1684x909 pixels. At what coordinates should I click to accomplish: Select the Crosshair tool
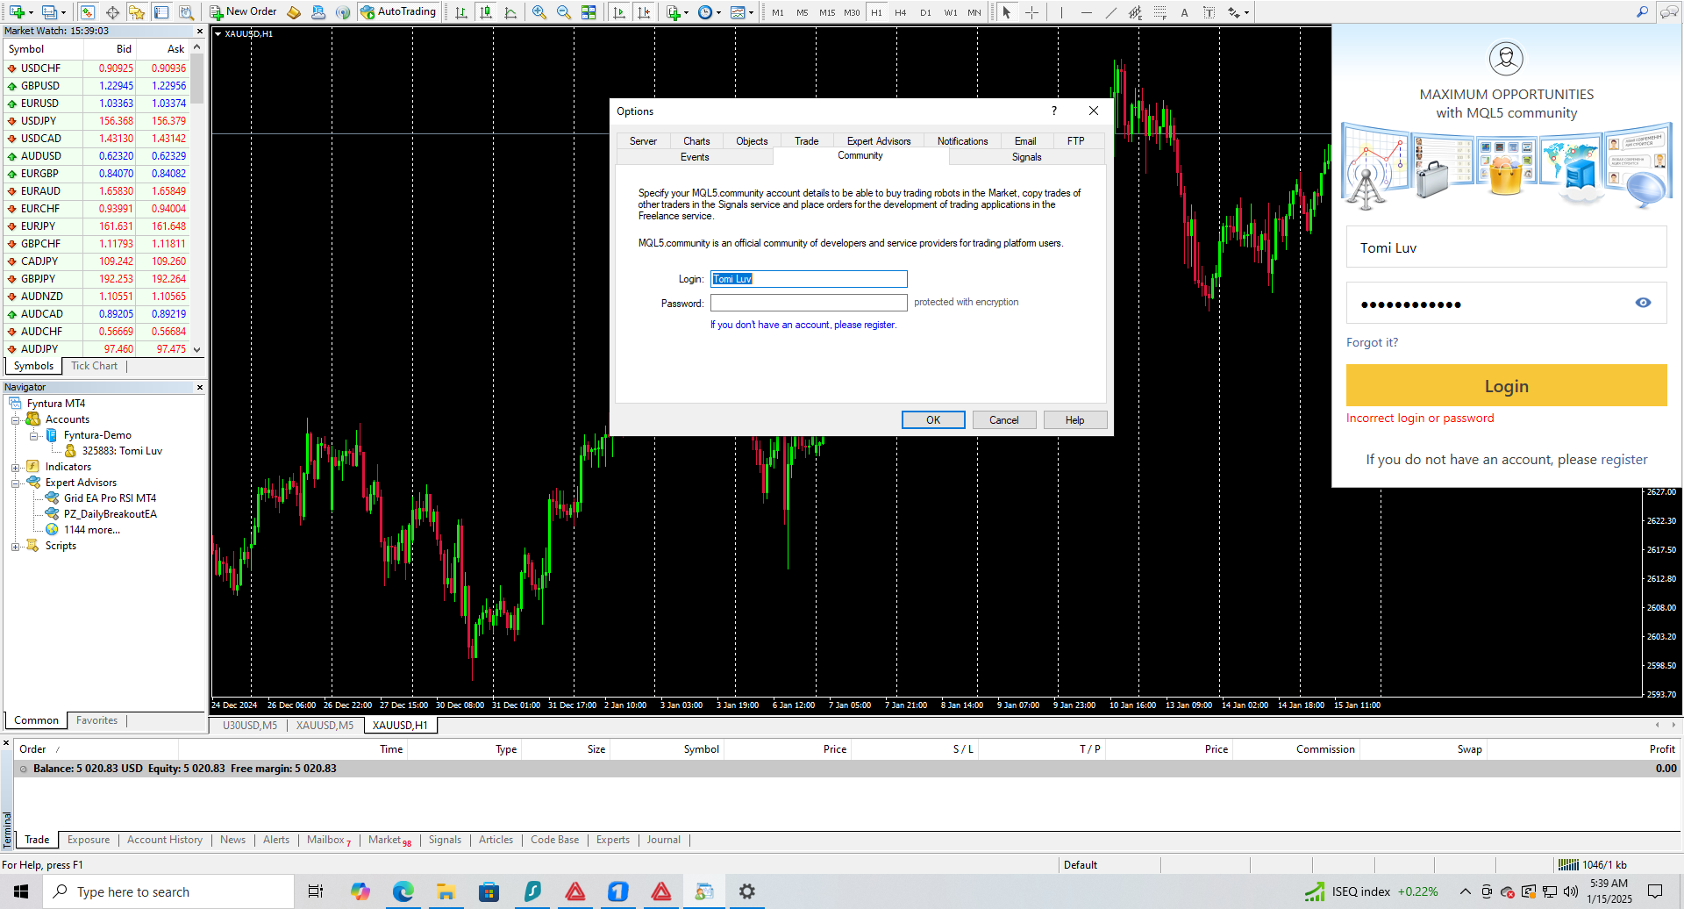pyautogui.click(x=1032, y=12)
